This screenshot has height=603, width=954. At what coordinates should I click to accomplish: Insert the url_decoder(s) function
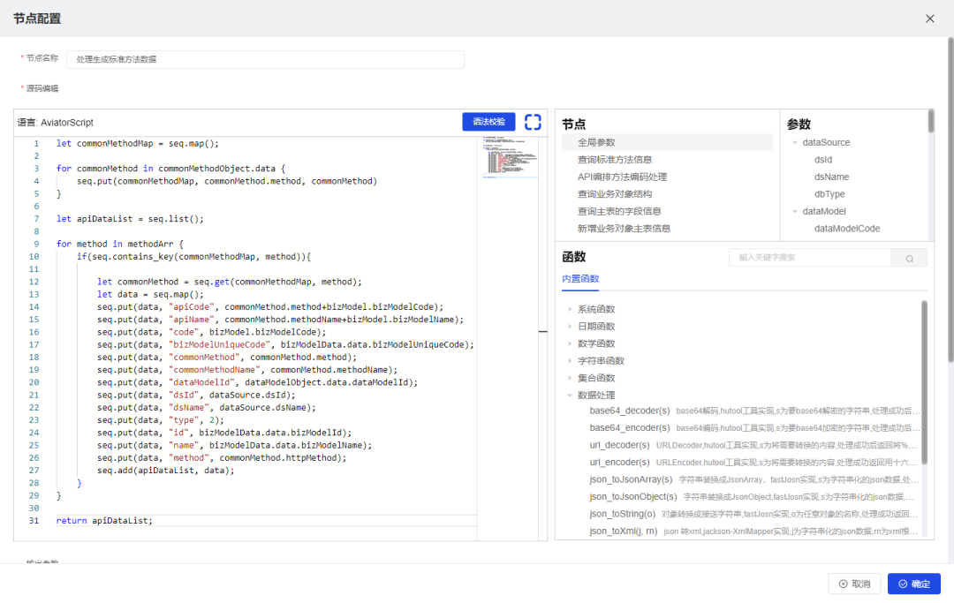point(619,445)
